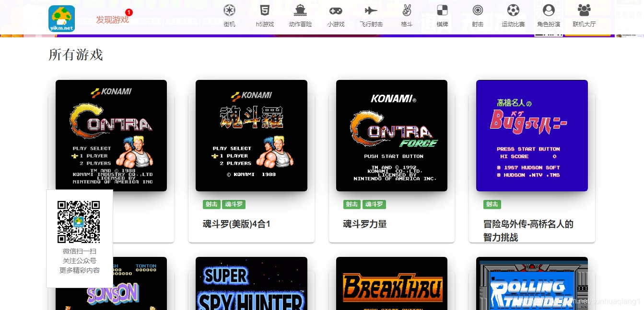
Task: Click 射击 tag on 魂斗罗力量 card
Action: (352, 204)
